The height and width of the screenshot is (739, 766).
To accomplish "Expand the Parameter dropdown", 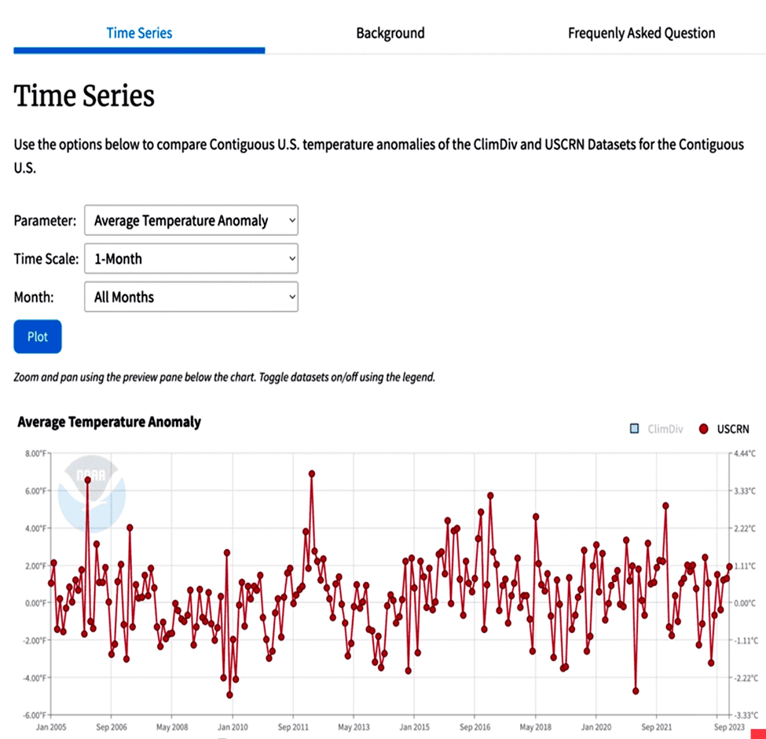I will [x=191, y=221].
